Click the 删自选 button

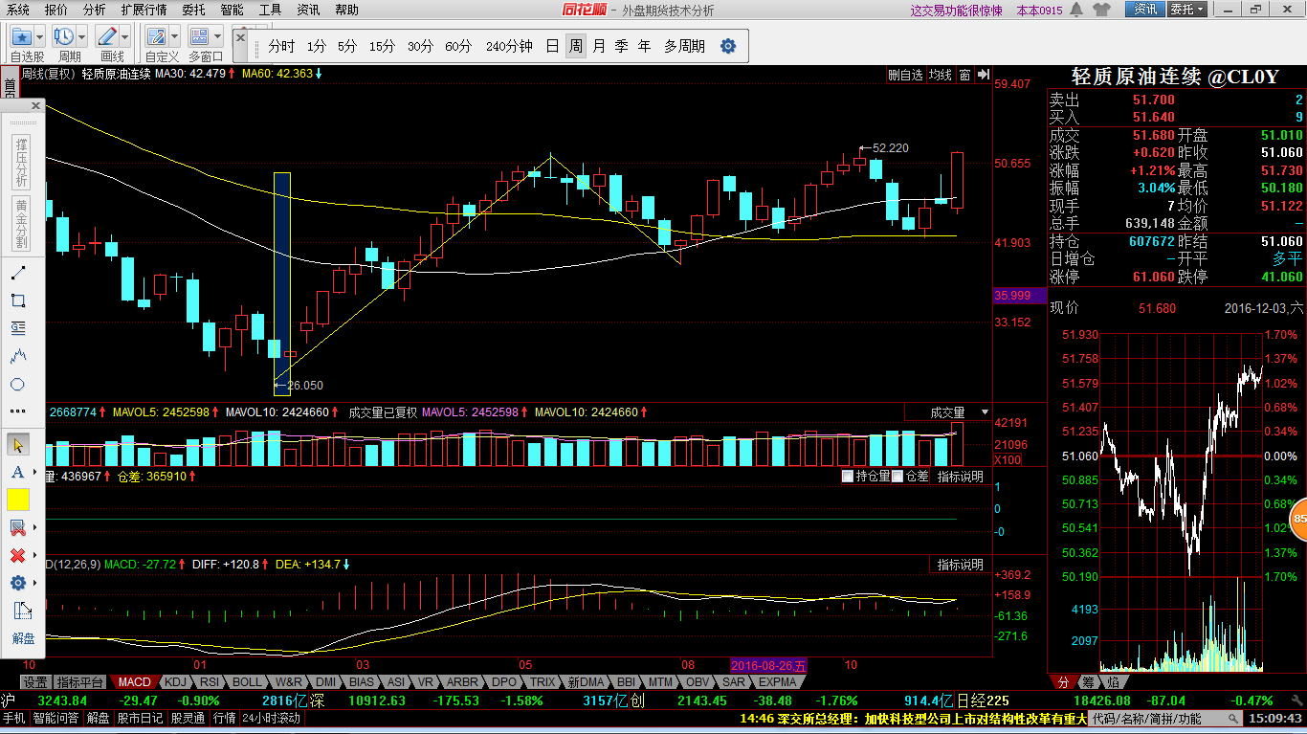pos(905,75)
